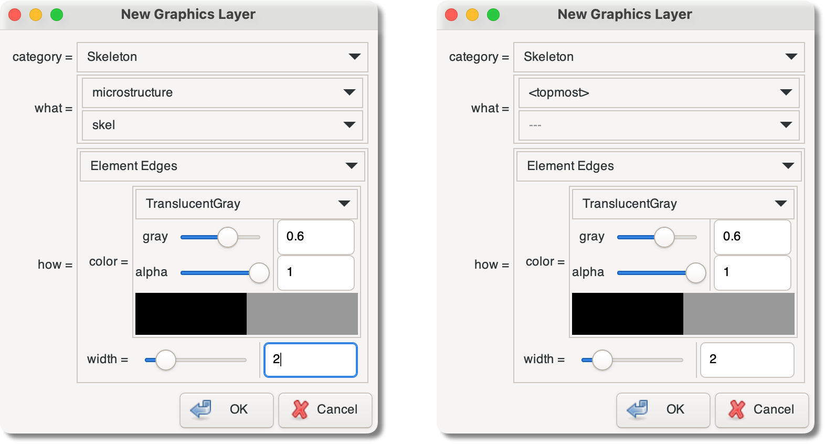This screenshot has width=825, height=444.
Task: Open the skel dropdown in left dialog
Action: (222, 125)
